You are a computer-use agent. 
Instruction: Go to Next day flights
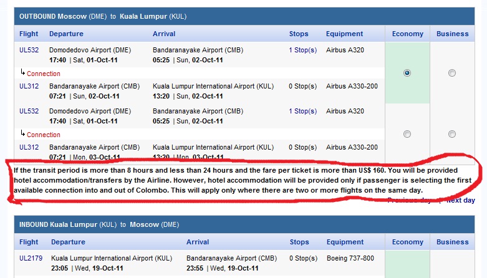460,200
